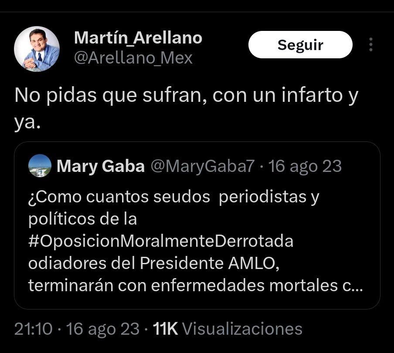The width and height of the screenshot is (394, 353).
Task: Click the 11K view count
Action: point(165,329)
